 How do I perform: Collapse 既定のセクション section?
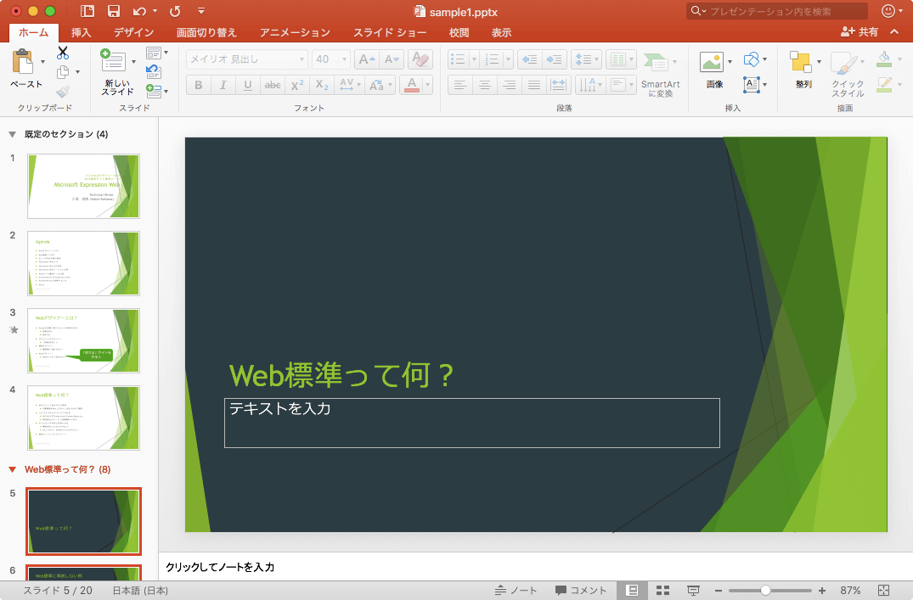click(x=12, y=134)
